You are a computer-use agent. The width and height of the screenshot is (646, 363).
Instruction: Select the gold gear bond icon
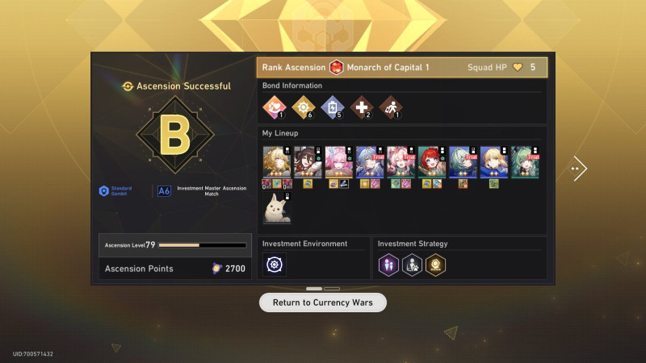304,107
